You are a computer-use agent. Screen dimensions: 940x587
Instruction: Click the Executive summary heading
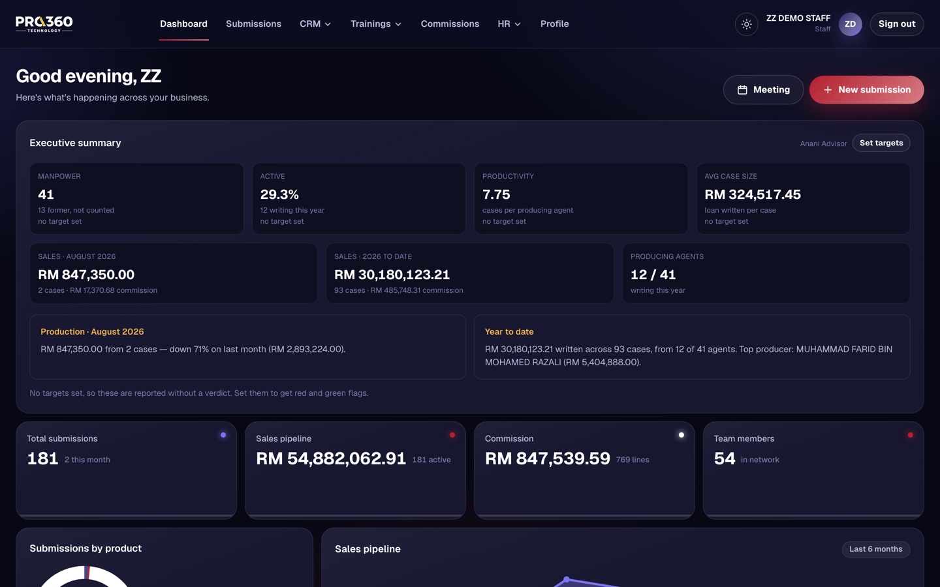[75, 143]
